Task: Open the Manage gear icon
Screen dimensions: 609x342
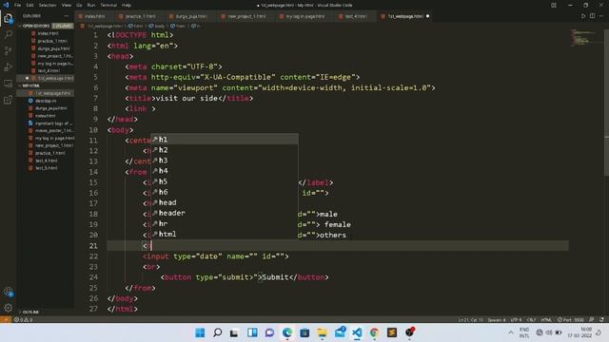Action: pyautogui.click(x=9, y=308)
